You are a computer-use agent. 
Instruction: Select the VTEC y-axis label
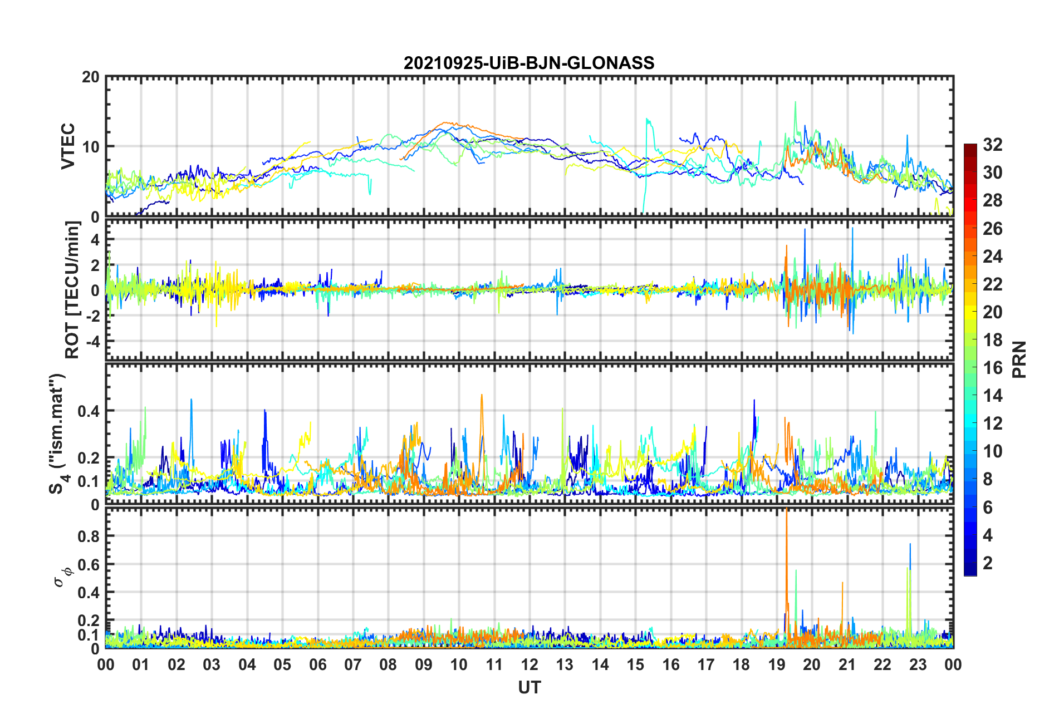tap(68, 146)
